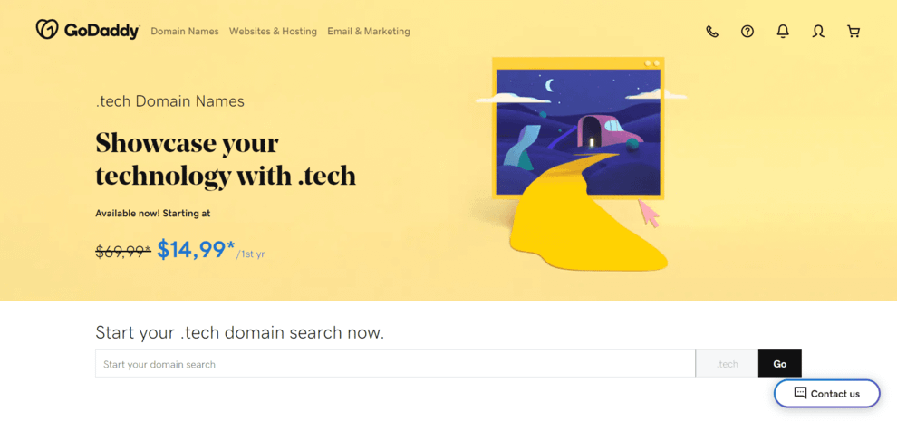Image resolution: width=897 pixels, height=421 pixels.
Task: View the shopping cart icon
Action: [854, 32]
